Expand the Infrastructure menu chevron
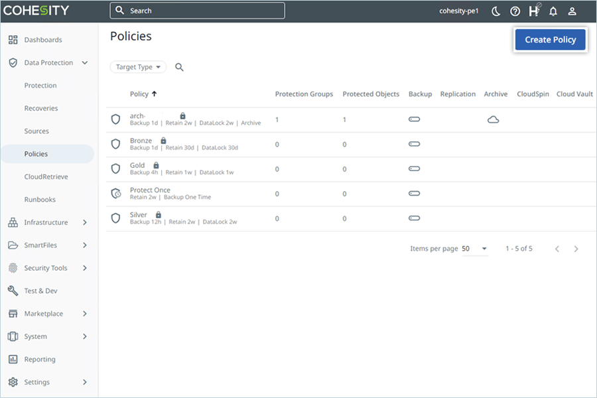597x398 pixels. pos(85,222)
